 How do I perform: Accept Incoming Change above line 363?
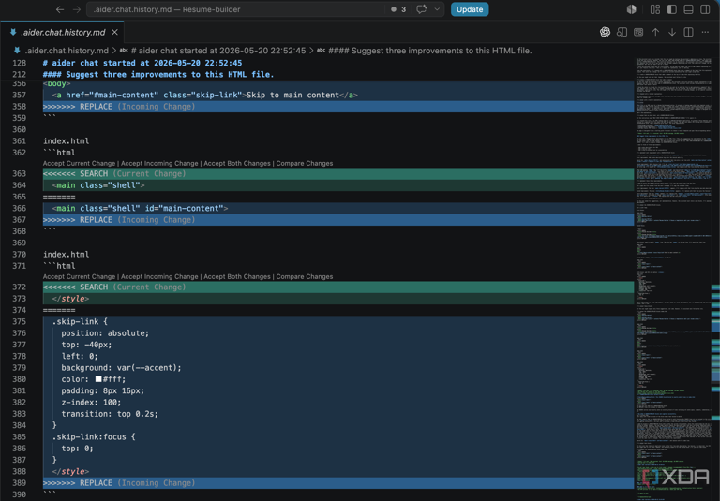pyautogui.click(x=159, y=163)
